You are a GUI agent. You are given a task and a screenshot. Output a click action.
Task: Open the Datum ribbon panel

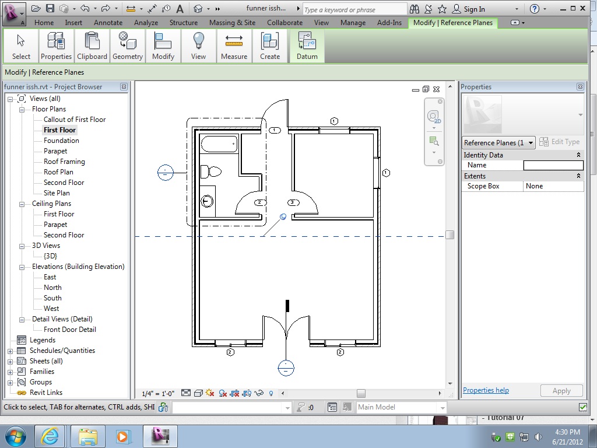pos(307,46)
